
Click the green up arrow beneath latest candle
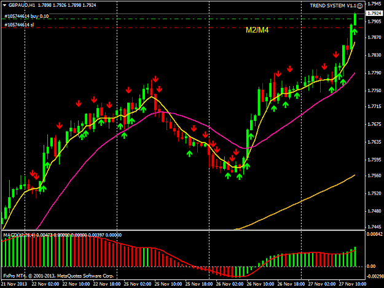[355, 31]
